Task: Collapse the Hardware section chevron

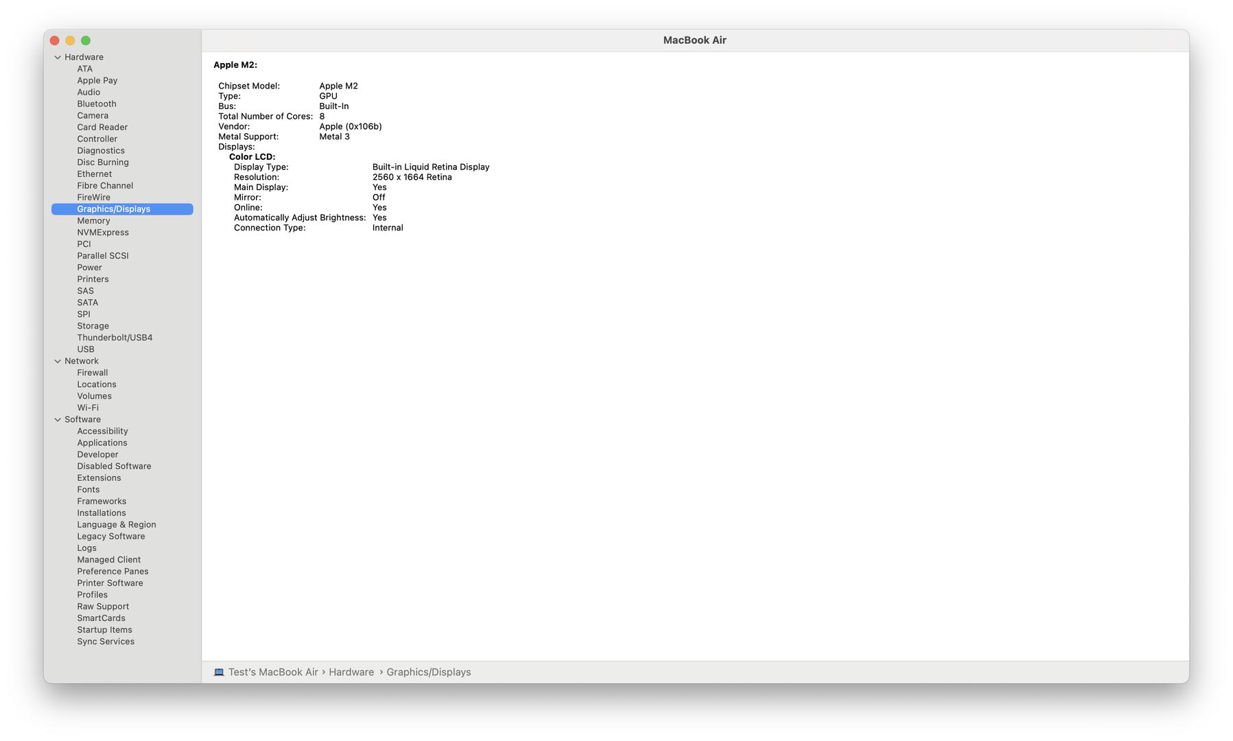Action: click(58, 58)
